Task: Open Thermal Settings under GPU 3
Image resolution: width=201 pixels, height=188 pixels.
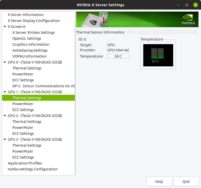Action: [27, 145]
